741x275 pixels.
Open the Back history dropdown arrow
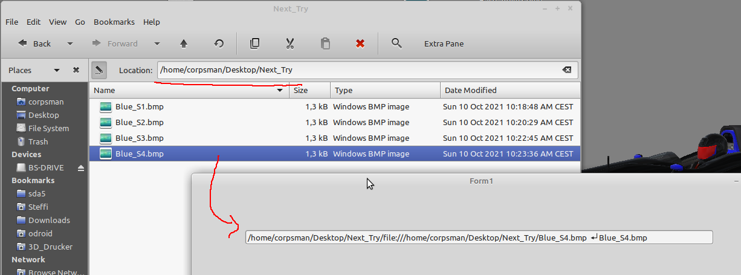coord(70,44)
